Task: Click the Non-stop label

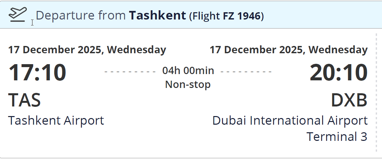Action: (188, 84)
